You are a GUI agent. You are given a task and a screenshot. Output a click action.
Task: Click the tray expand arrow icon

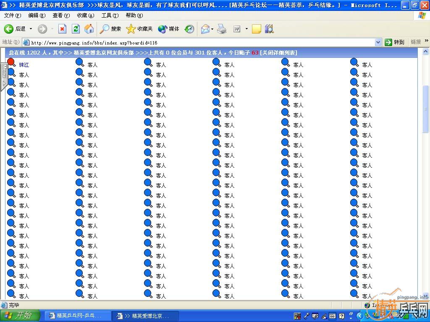coord(360,316)
